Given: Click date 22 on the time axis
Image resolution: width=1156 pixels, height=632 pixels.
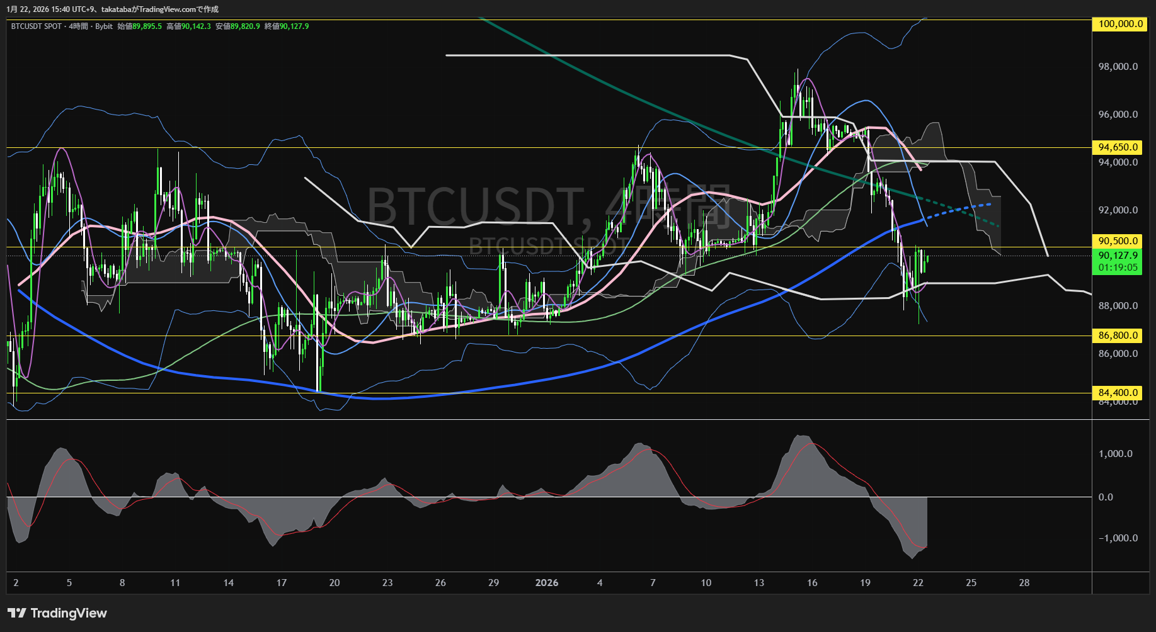Looking at the screenshot, I should pos(918,583).
